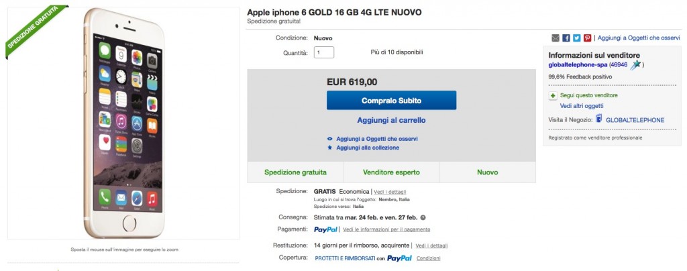Click Vedi altri oggetti link
This screenshot has height=271, width=687.
coord(582,106)
